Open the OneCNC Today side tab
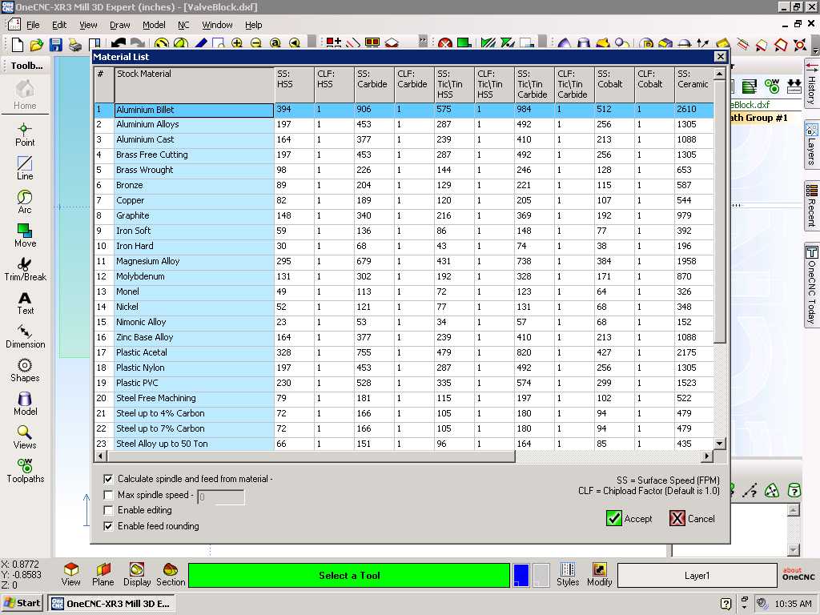 click(811, 285)
